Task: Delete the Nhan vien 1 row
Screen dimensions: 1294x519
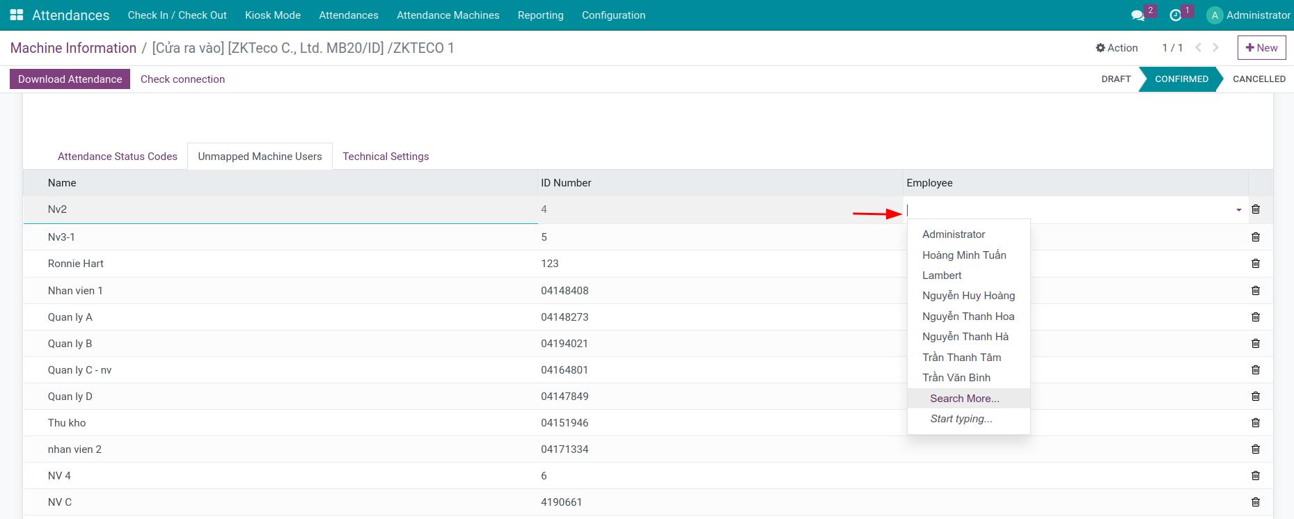Action: [1256, 291]
